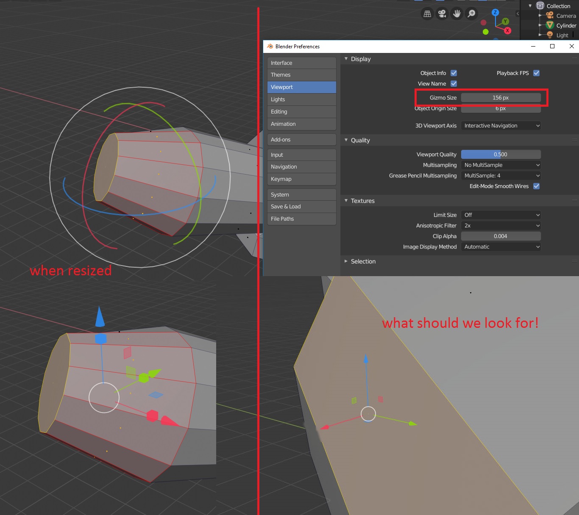This screenshot has width=579, height=515.
Task: Click the Viewport Quality slider
Action: click(501, 154)
